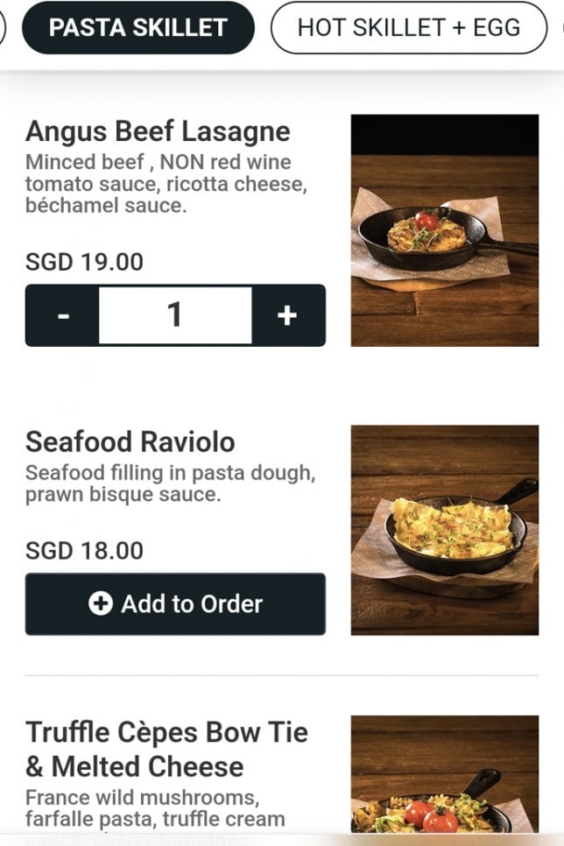Viewport: 564px width, 846px height.
Task: Select the PASTA SKILLET category tab
Action: (x=137, y=28)
